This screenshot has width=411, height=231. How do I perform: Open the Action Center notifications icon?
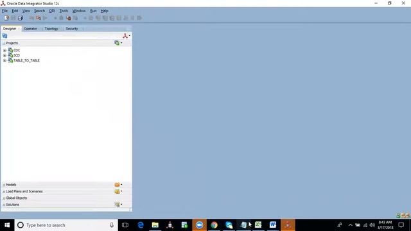(401, 225)
